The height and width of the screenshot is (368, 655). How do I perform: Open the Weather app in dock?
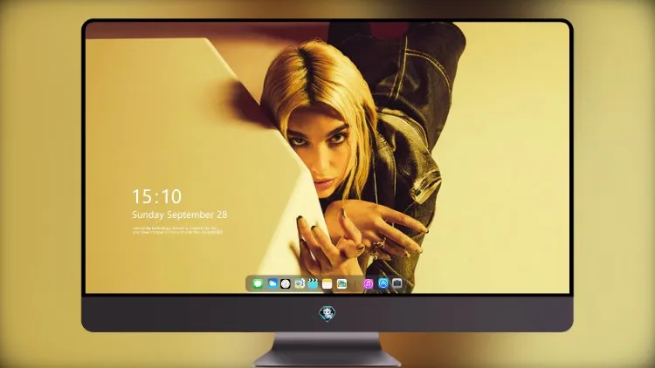[272, 283]
